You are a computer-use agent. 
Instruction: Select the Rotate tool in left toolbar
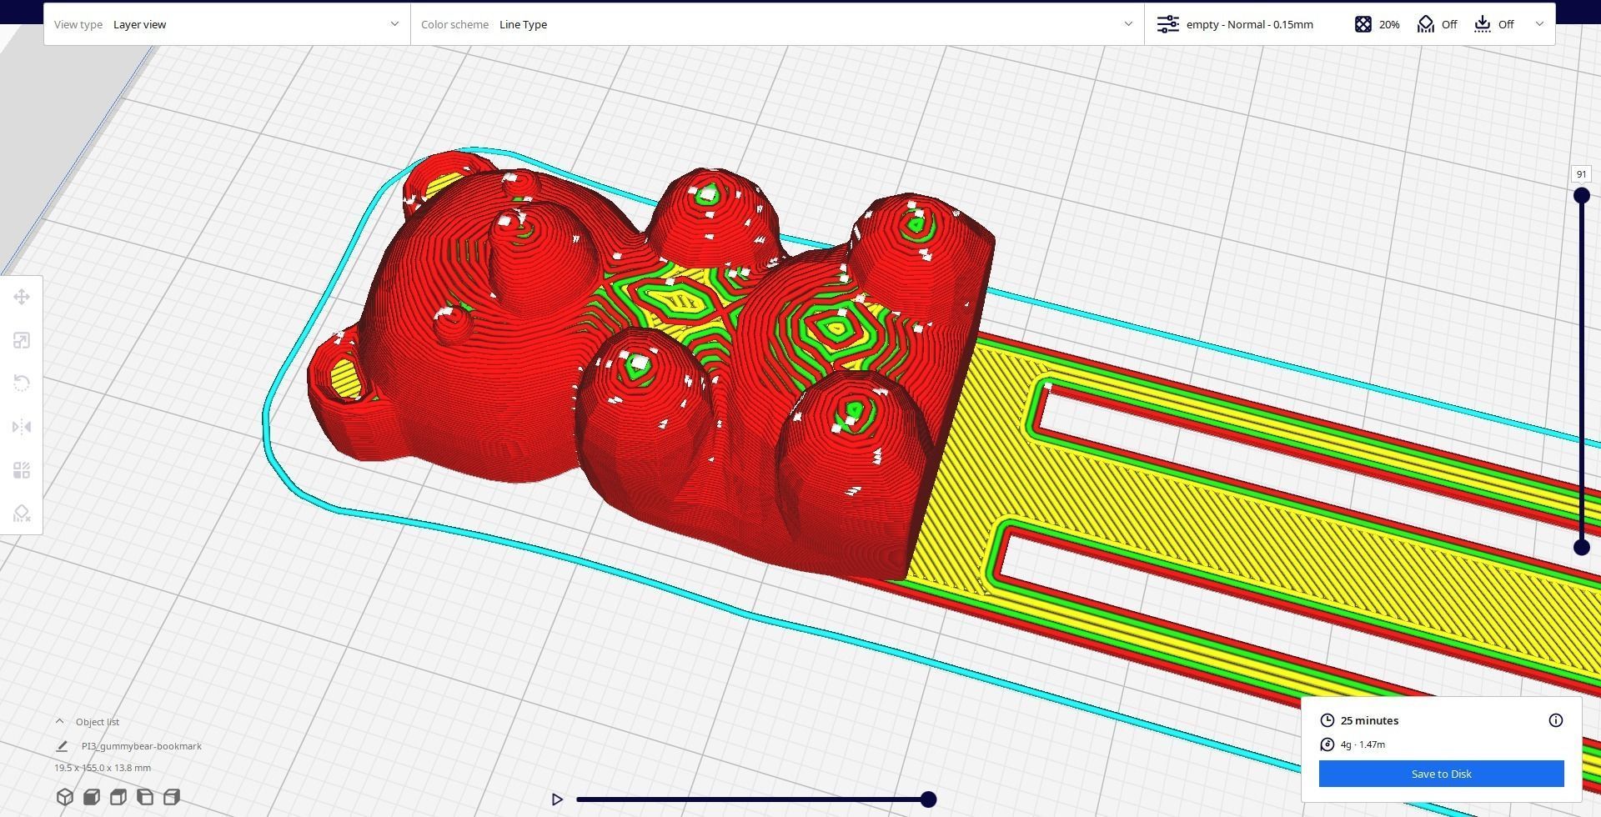point(22,383)
